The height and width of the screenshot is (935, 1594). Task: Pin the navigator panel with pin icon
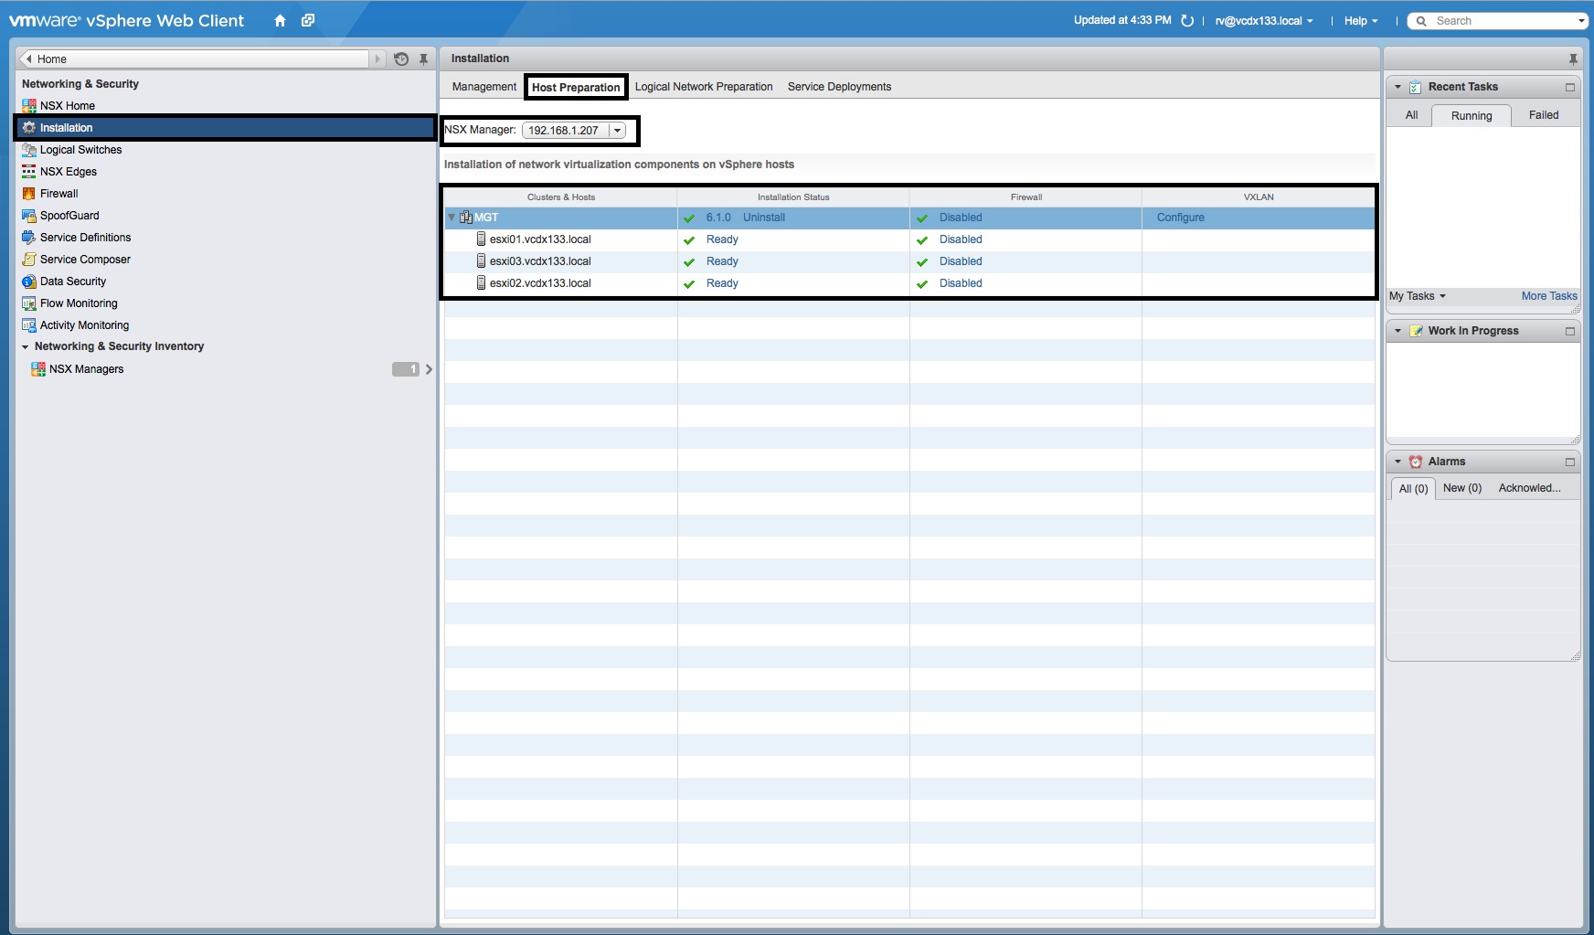[x=423, y=59]
